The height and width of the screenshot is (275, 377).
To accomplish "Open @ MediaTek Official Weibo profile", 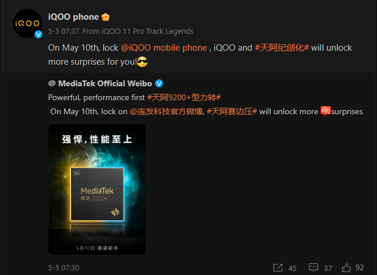I will [x=100, y=83].
